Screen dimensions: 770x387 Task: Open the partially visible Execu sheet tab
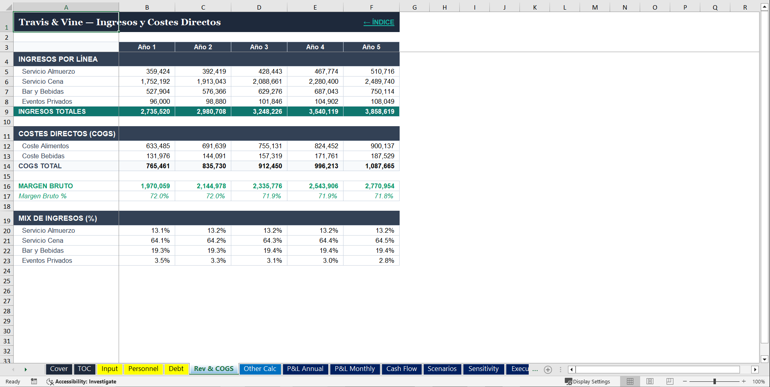[518, 369]
